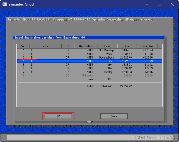Click size value 2152040
179x142 pixels.
click(126, 57)
